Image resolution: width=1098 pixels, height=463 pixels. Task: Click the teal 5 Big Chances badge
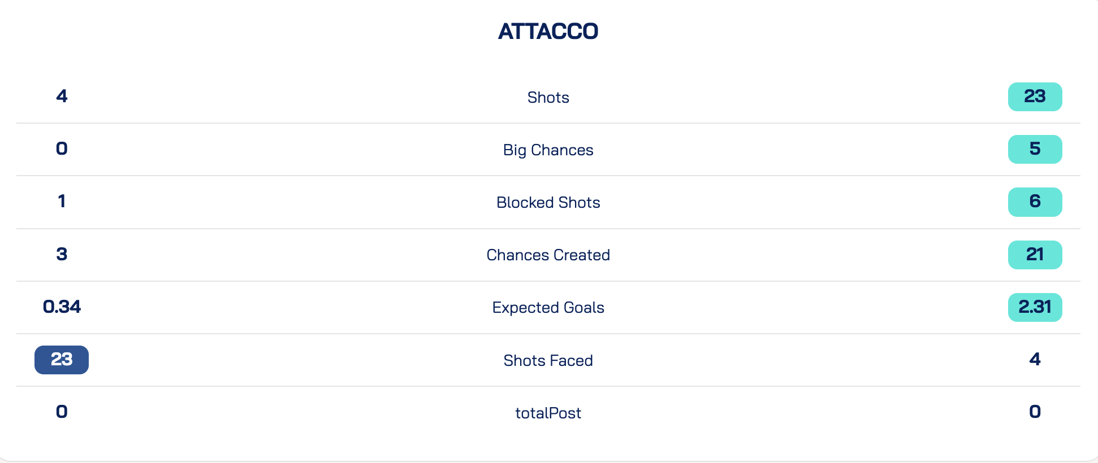(1035, 149)
